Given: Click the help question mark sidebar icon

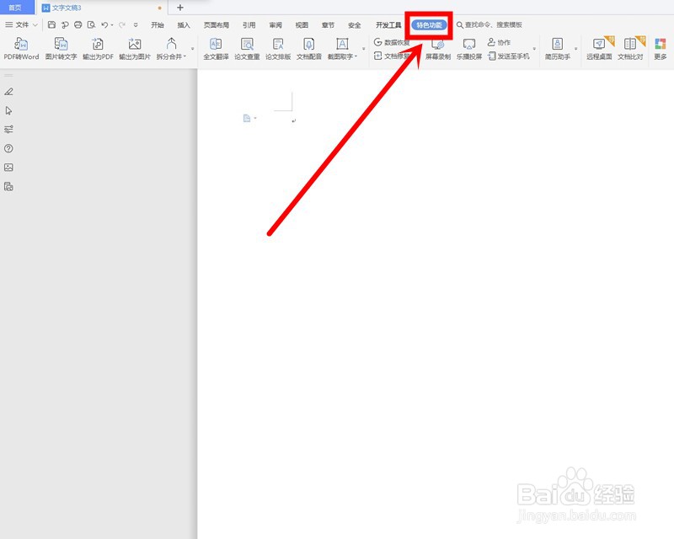Looking at the screenshot, I should tap(8, 148).
